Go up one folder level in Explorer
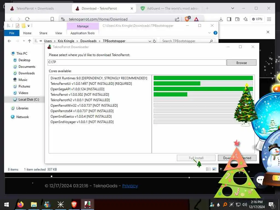This screenshot has height=210, width=280. click(x=30, y=41)
